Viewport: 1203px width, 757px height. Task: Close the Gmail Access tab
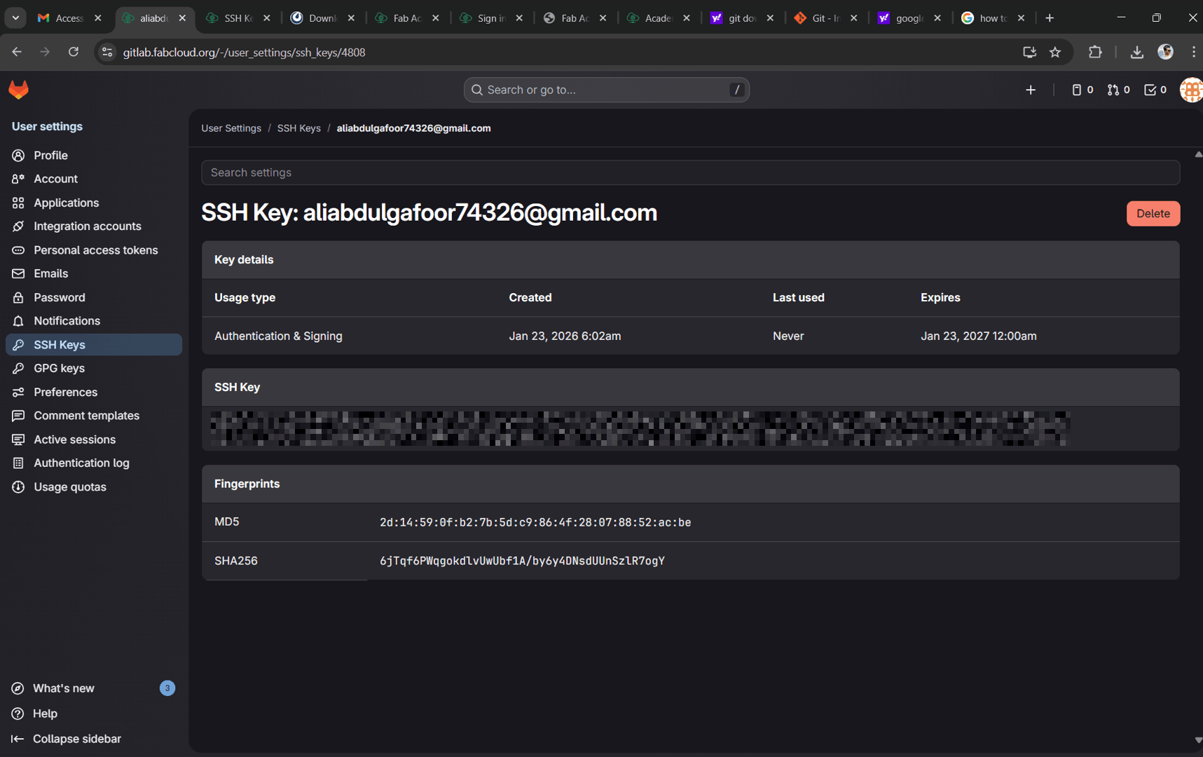(98, 18)
